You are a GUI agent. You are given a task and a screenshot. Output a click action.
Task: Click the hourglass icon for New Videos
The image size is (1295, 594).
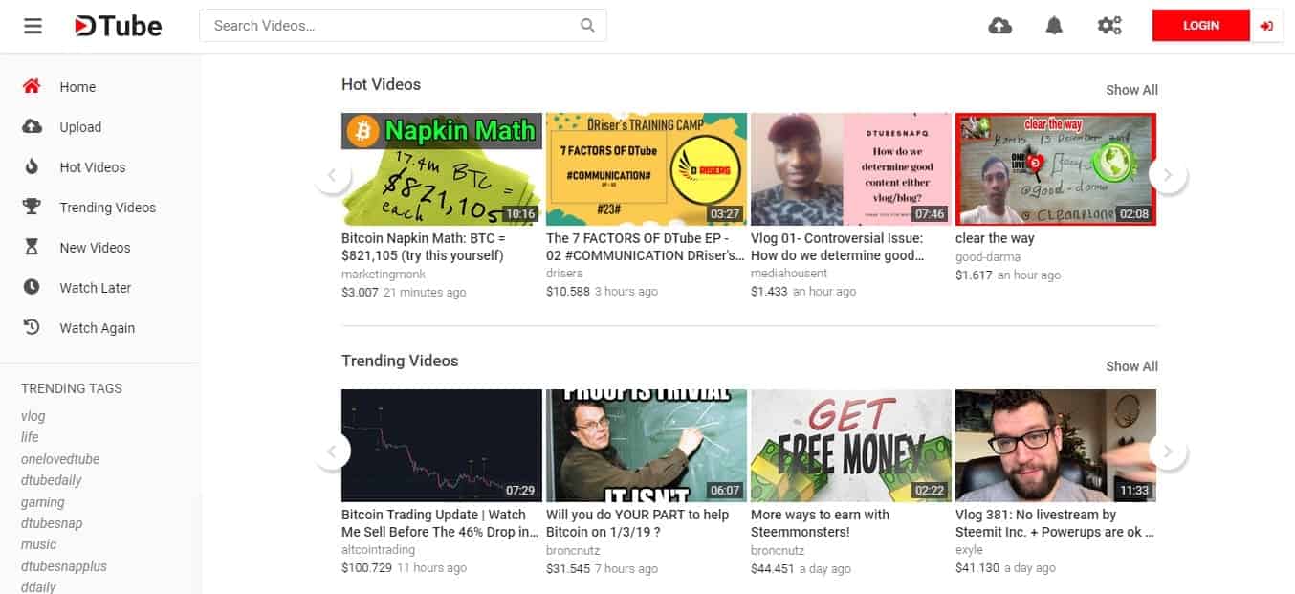(32, 247)
